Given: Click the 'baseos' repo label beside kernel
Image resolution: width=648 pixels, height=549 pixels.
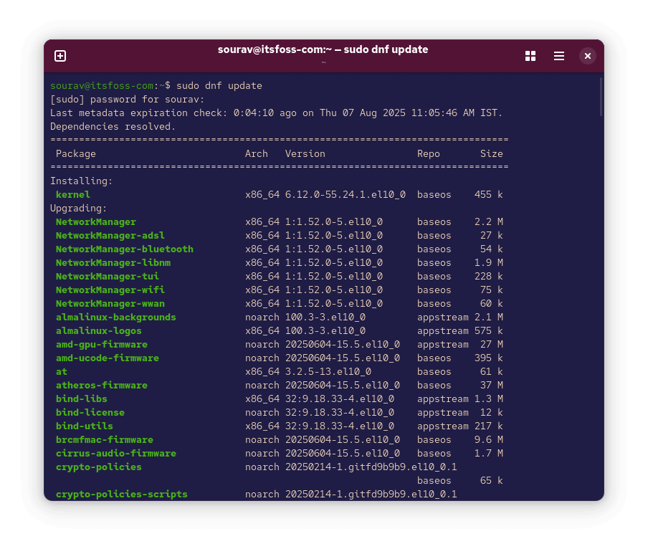Looking at the screenshot, I should pyautogui.click(x=434, y=194).
